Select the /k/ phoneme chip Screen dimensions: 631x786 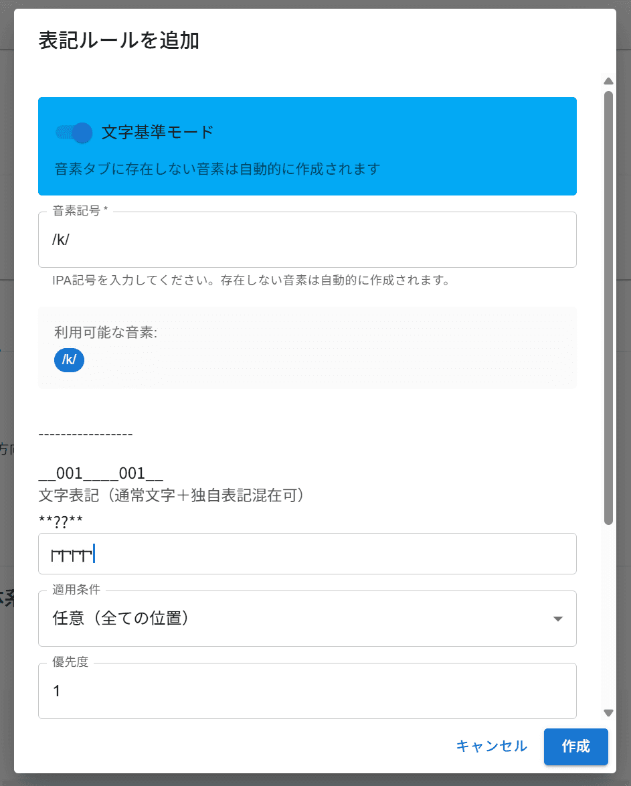tap(69, 360)
